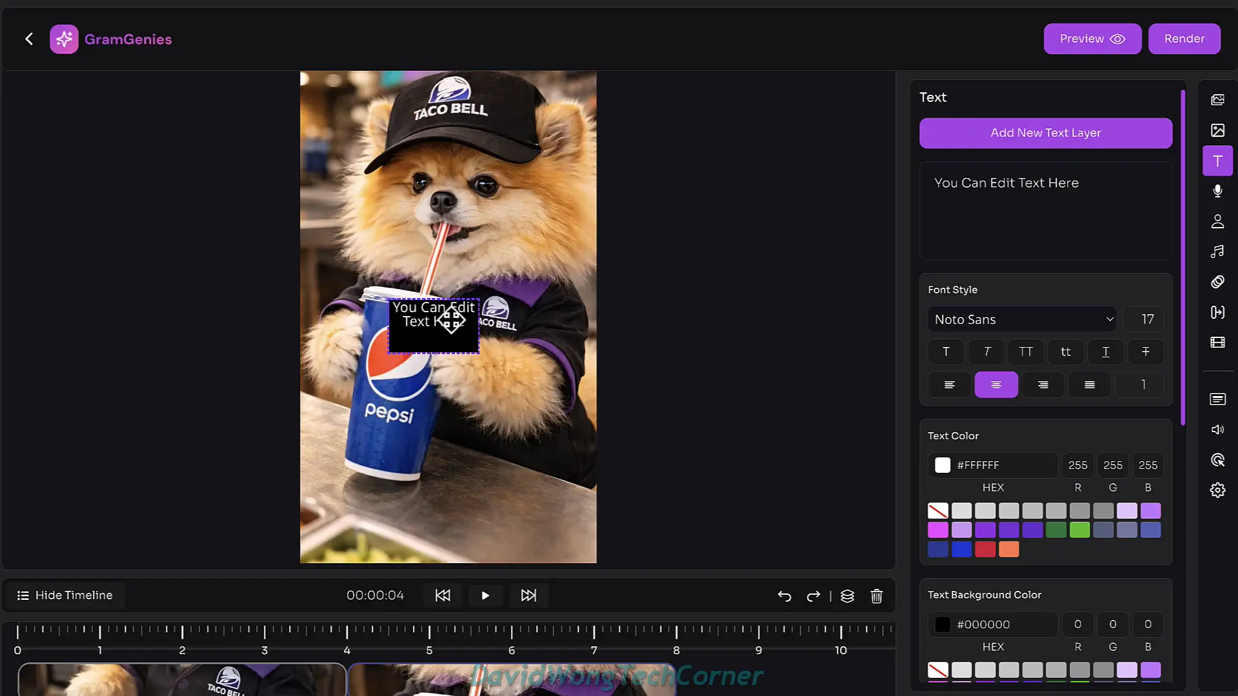Click the undo arrow icon
This screenshot has width=1238, height=696.
784,596
